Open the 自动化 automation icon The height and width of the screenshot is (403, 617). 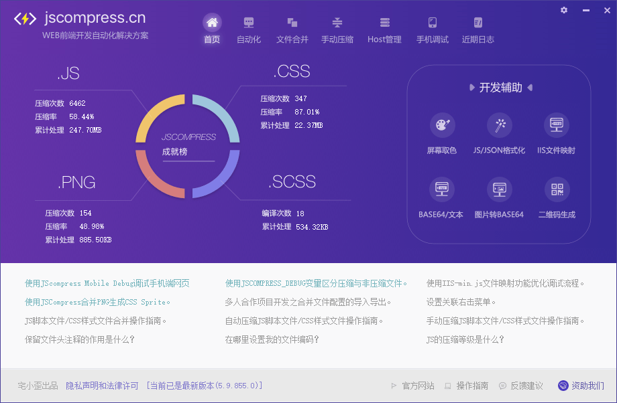249,22
